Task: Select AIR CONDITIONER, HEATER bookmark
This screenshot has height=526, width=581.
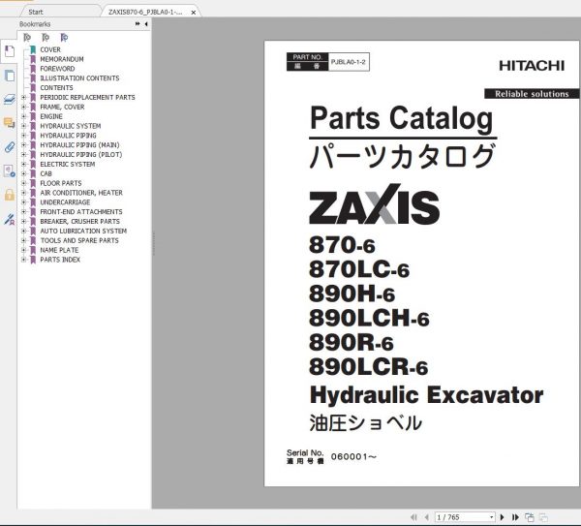Action: [x=81, y=193]
